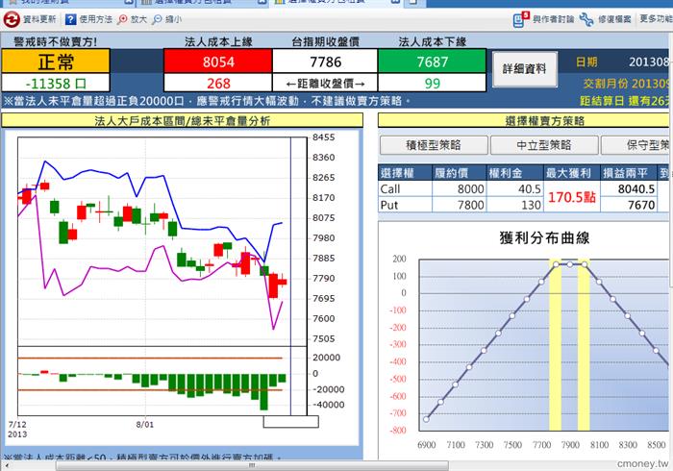This screenshot has width=673, height=471.
Task: Click the warning note about 20000口 open interest
Action: pyautogui.click(x=207, y=101)
